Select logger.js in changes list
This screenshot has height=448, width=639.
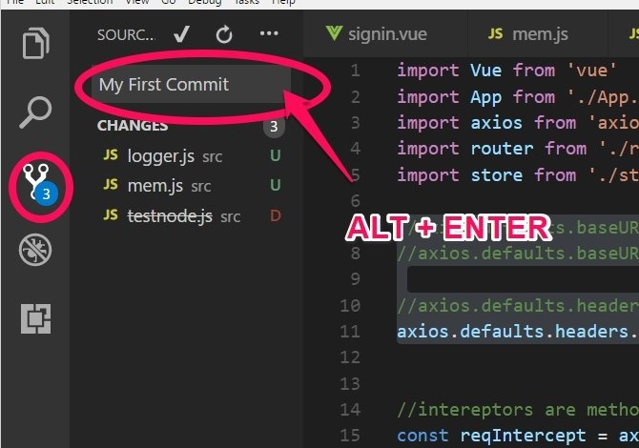pos(192,156)
